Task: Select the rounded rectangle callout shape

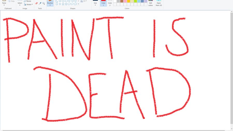Action: click(69, 4)
